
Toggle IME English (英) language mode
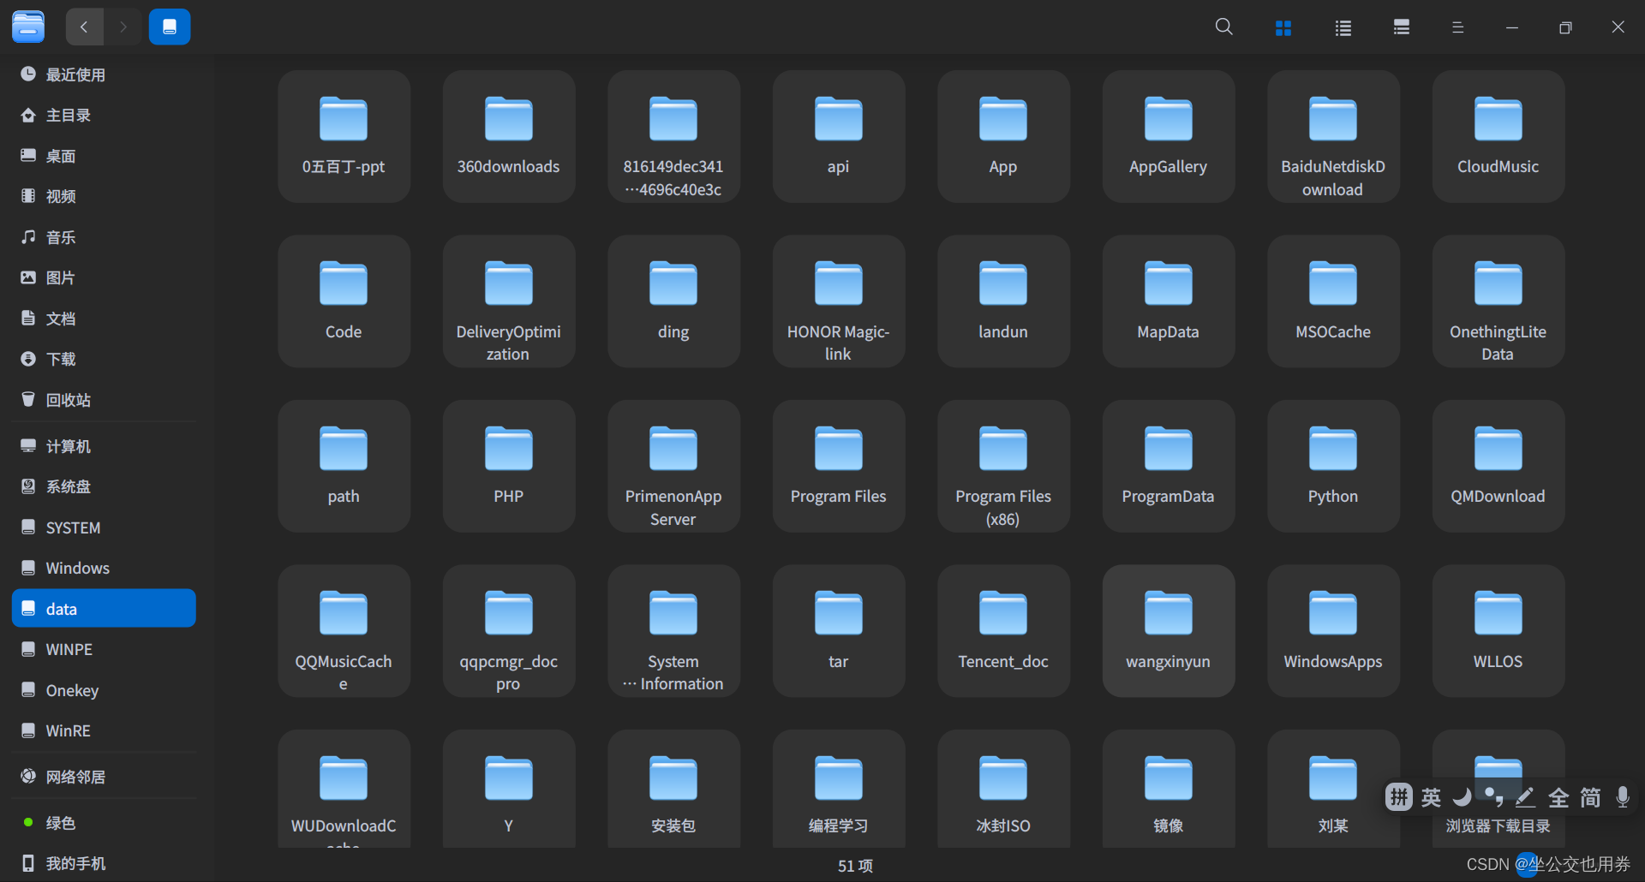(x=1431, y=797)
